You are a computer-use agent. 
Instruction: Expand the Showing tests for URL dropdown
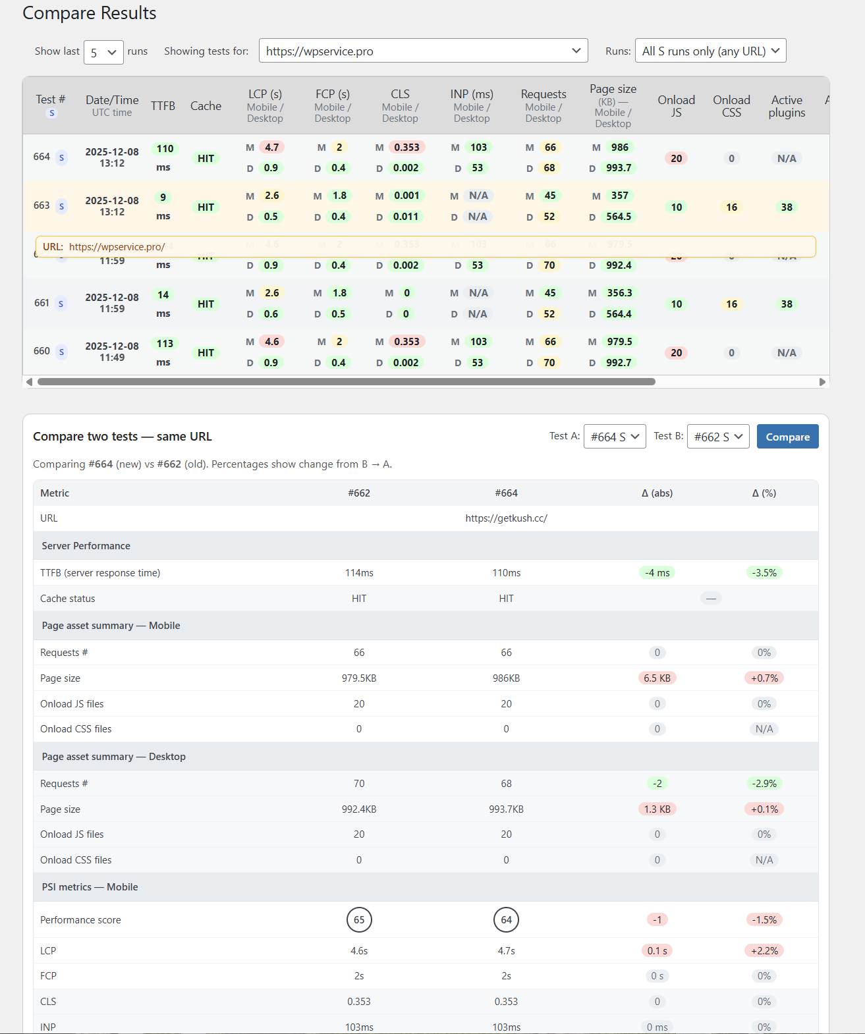tap(423, 51)
